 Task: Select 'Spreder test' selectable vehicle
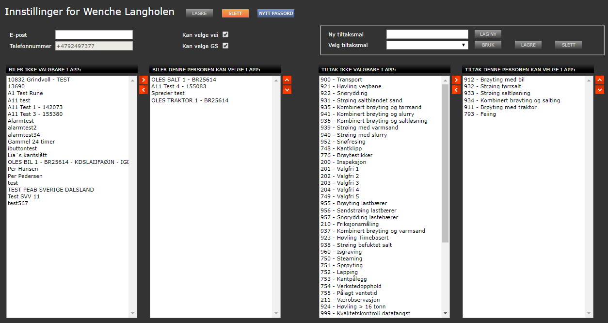tap(211, 93)
